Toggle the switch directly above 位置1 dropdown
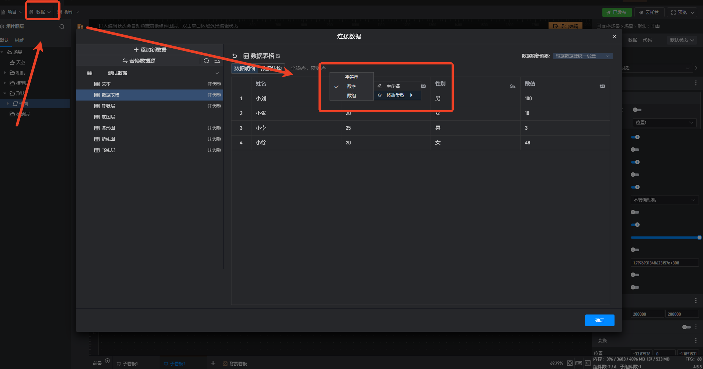The image size is (703, 369). [637, 110]
